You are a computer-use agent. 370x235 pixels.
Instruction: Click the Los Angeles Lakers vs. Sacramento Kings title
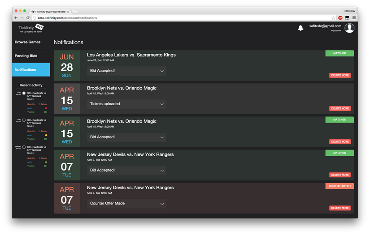(131, 55)
